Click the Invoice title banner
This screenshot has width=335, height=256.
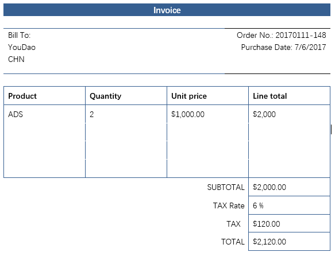pos(167,10)
